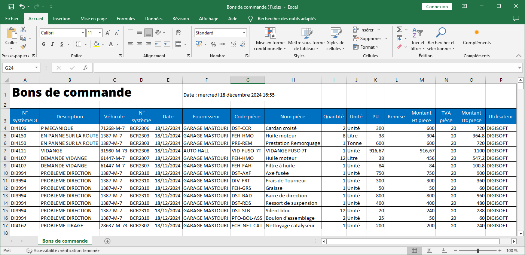
Task: Click the Clear eraser icon
Action: click(x=399, y=47)
